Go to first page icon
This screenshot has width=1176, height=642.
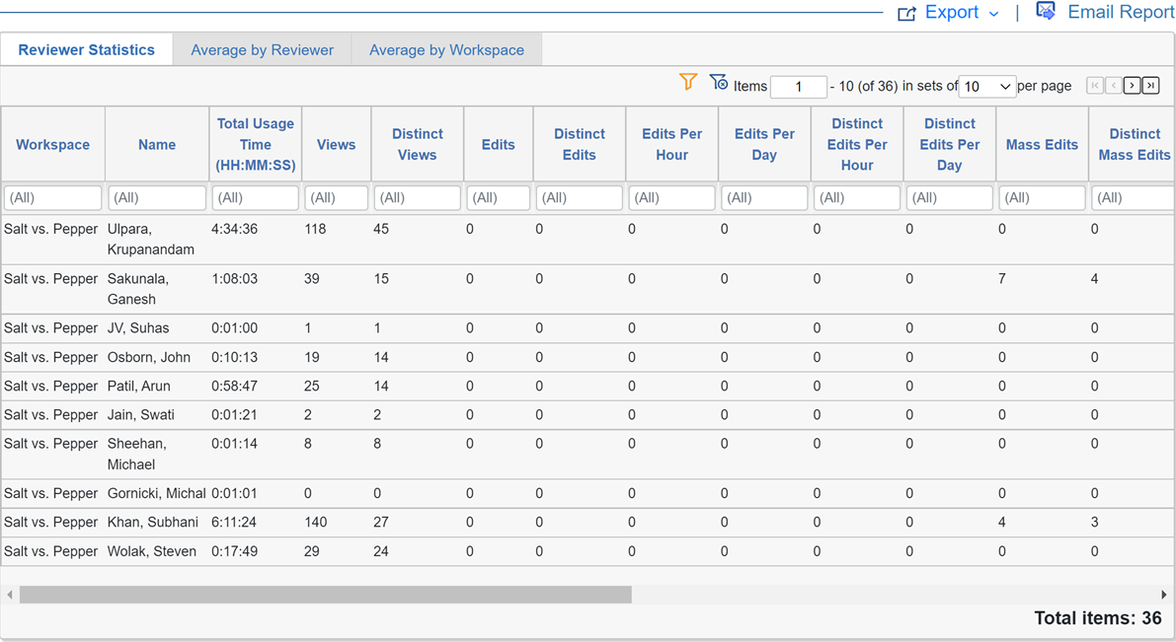[1095, 86]
